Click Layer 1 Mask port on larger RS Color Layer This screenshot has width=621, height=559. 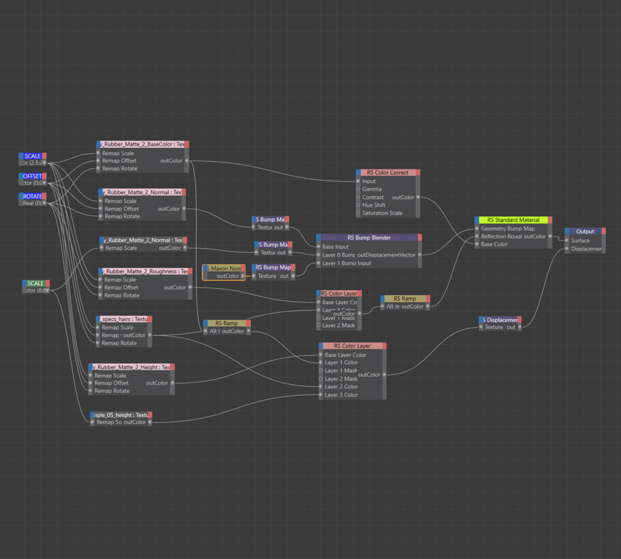click(x=321, y=370)
